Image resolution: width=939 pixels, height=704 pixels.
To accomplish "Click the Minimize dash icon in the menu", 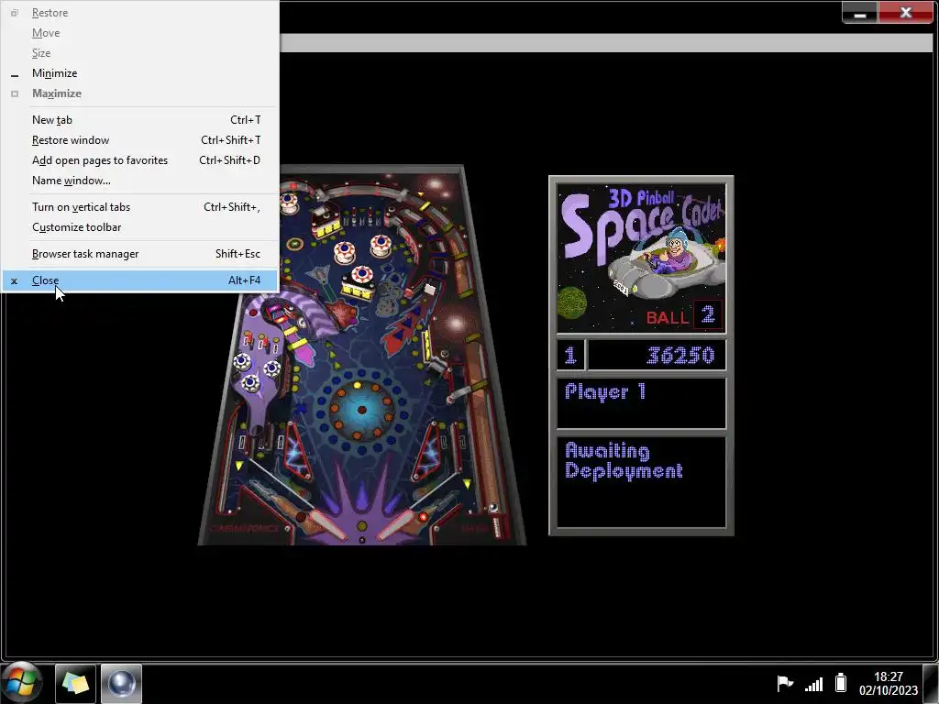I will 15,75.
